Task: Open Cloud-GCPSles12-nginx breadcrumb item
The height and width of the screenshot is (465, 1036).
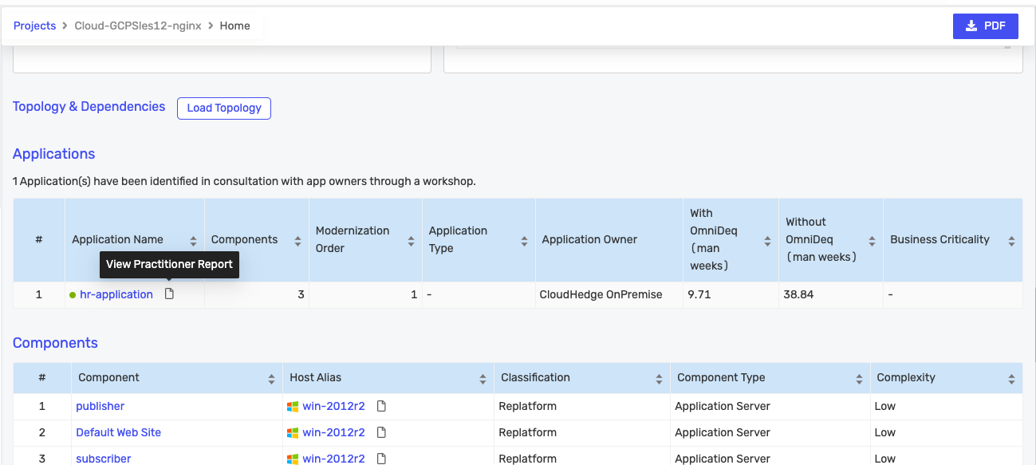Action: 138,26
